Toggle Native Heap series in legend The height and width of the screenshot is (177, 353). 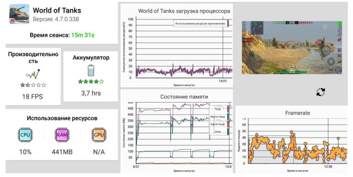click(x=217, y=117)
